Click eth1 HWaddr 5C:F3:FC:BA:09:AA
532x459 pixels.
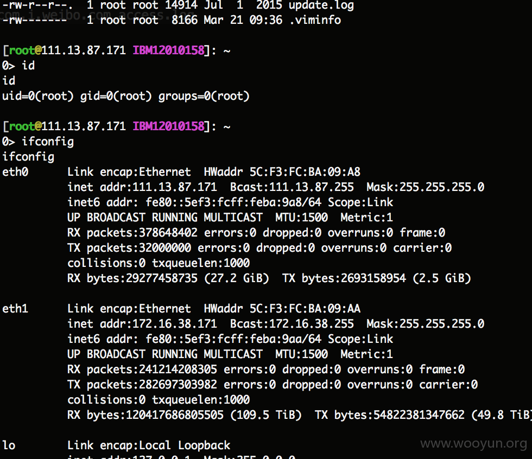[282, 309]
